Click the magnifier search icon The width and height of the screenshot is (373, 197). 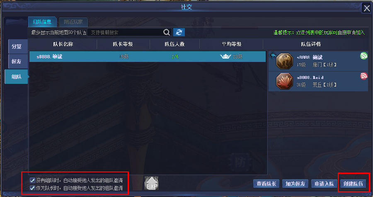pos(167,32)
